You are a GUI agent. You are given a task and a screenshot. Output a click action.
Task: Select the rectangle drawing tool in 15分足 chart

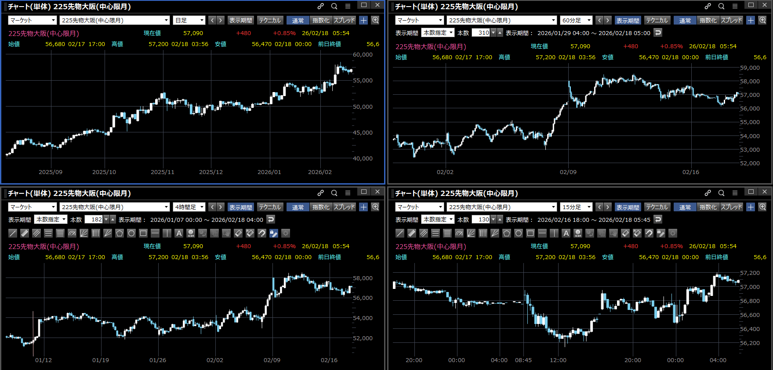pos(530,233)
